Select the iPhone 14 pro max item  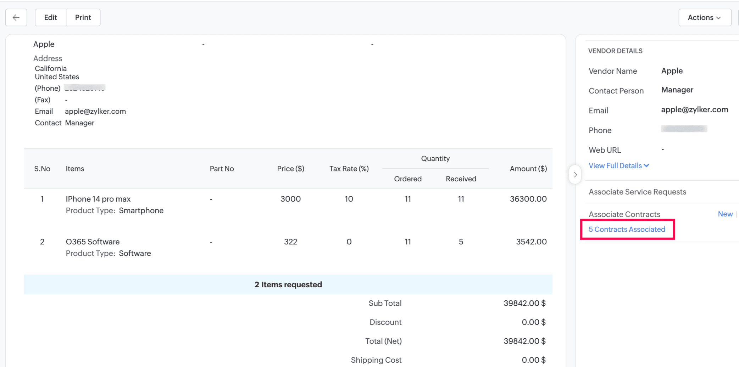click(x=98, y=199)
